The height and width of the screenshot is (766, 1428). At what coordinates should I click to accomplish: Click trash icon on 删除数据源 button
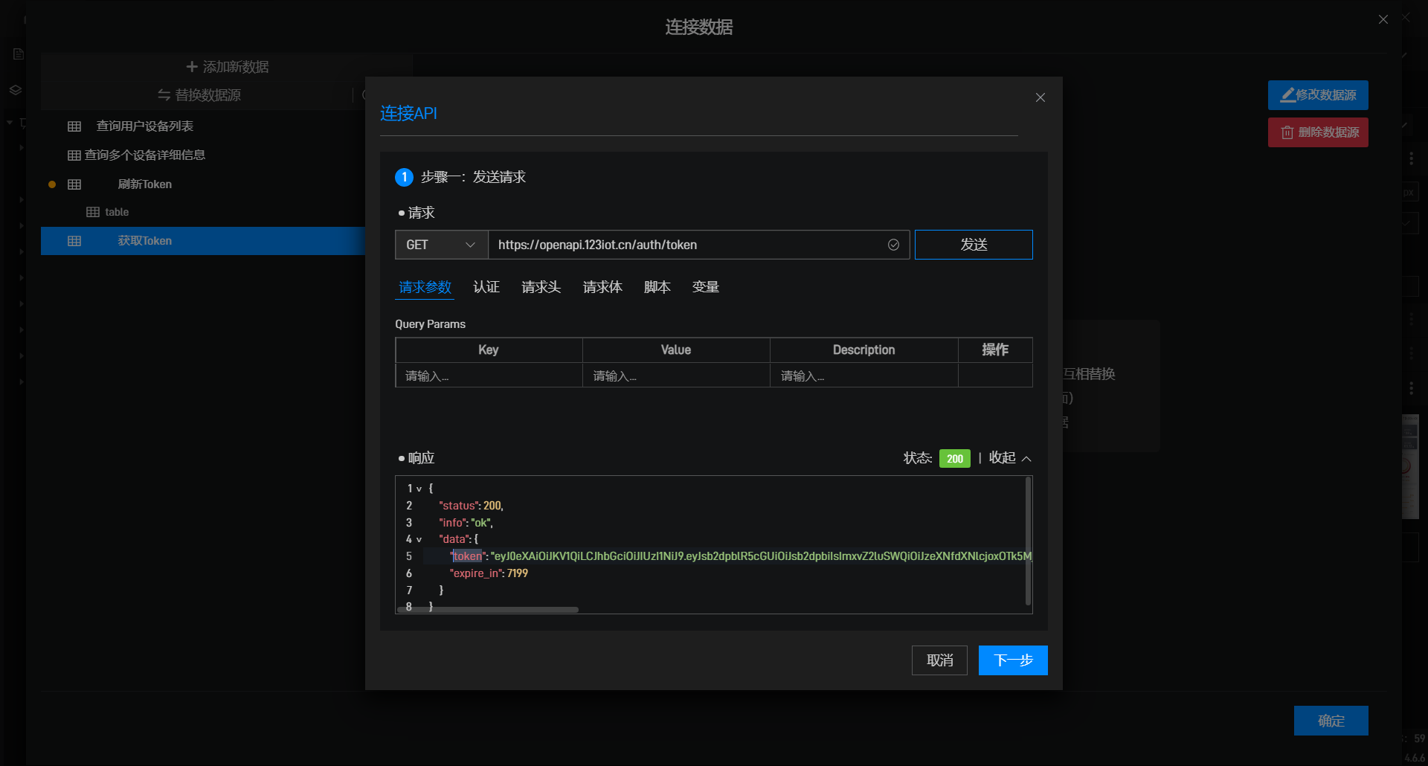(1287, 132)
